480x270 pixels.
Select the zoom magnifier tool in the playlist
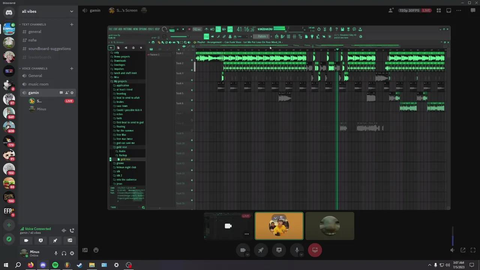click(186, 43)
